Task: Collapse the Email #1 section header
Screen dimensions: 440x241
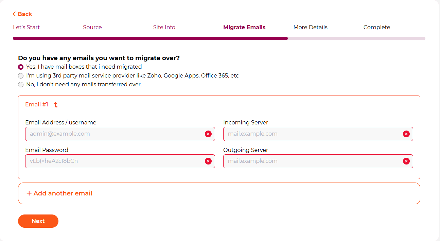Action: pyautogui.click(x=219, y=104)
